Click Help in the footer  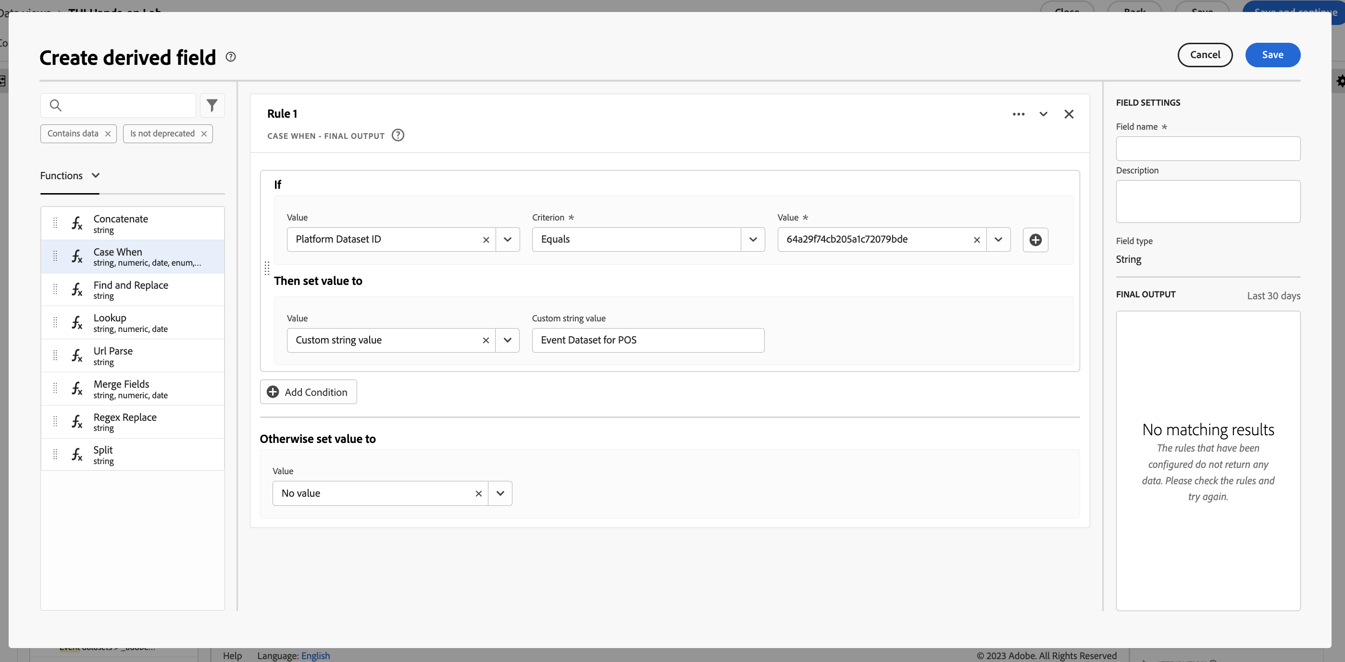[232, 655]
